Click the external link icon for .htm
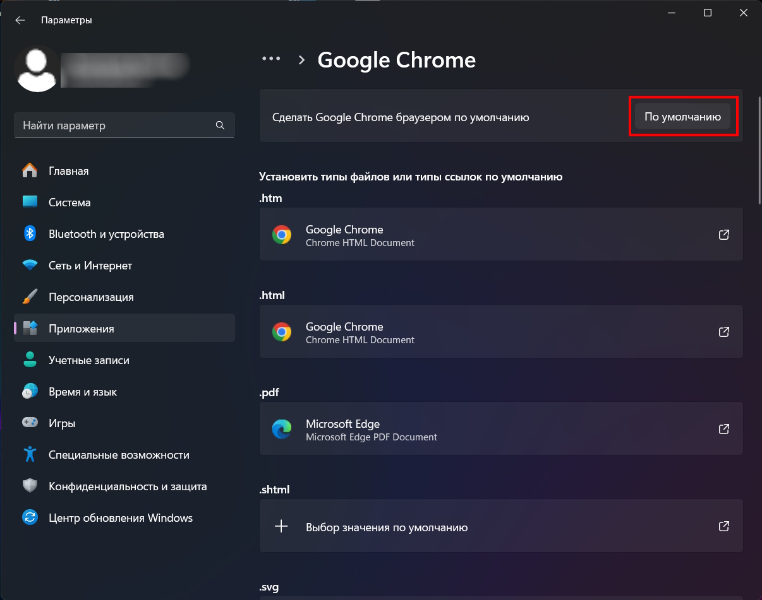Image resolution: width=762 pixels, height=600 pixels. pyautogui.click(x=724, y=235)
